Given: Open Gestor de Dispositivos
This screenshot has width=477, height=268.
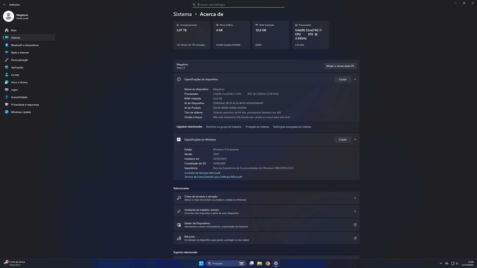Looking at the screenshot, I should pyautogui.click(x=267, y=225).
